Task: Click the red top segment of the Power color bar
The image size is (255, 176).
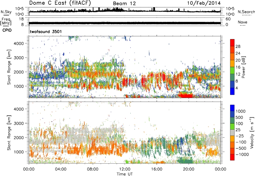Action: (232, 43)
